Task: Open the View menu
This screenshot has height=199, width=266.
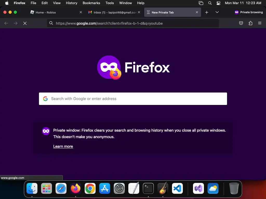Action: (x=57, y=3)
